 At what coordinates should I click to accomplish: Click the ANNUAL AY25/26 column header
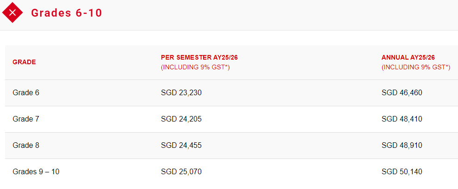408,58
